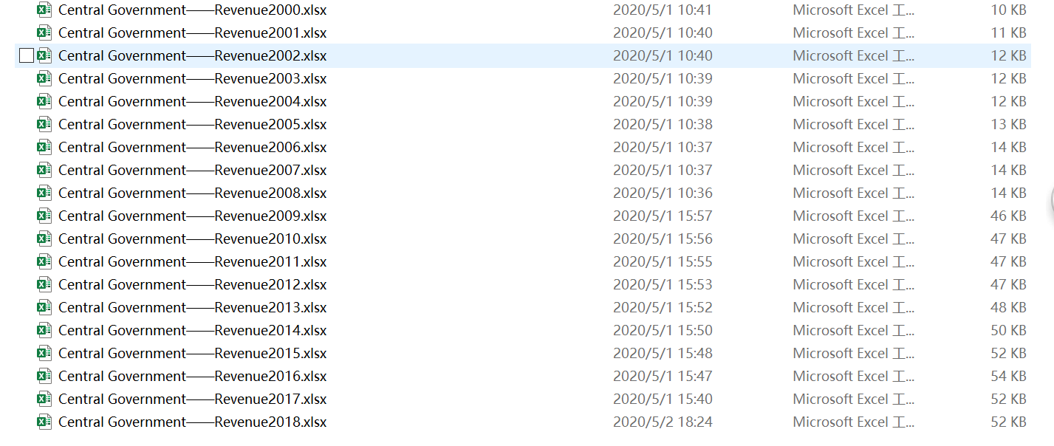Viewport: 1054px width, 446px height.
Task: Click the 50 KB size of Revenue2014.xlsx
Action: coord(1008,330)
